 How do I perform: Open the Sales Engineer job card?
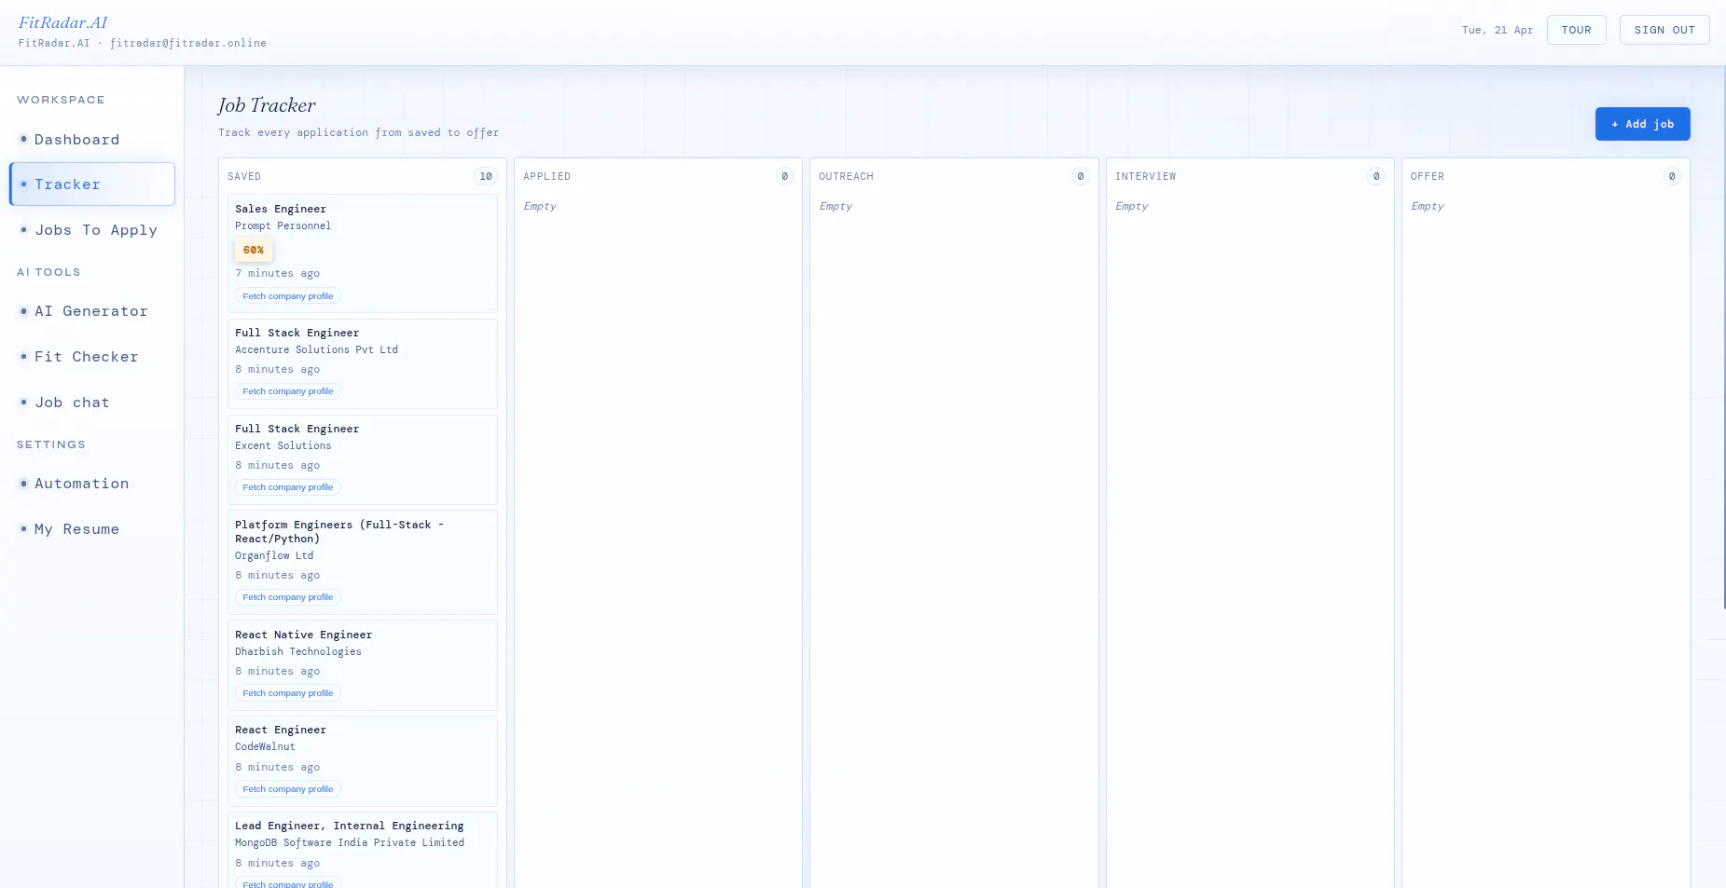363,253
